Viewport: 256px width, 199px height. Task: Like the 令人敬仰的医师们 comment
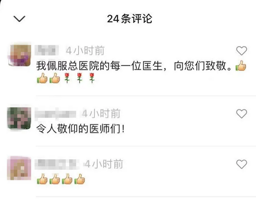[x=242, y=113]
